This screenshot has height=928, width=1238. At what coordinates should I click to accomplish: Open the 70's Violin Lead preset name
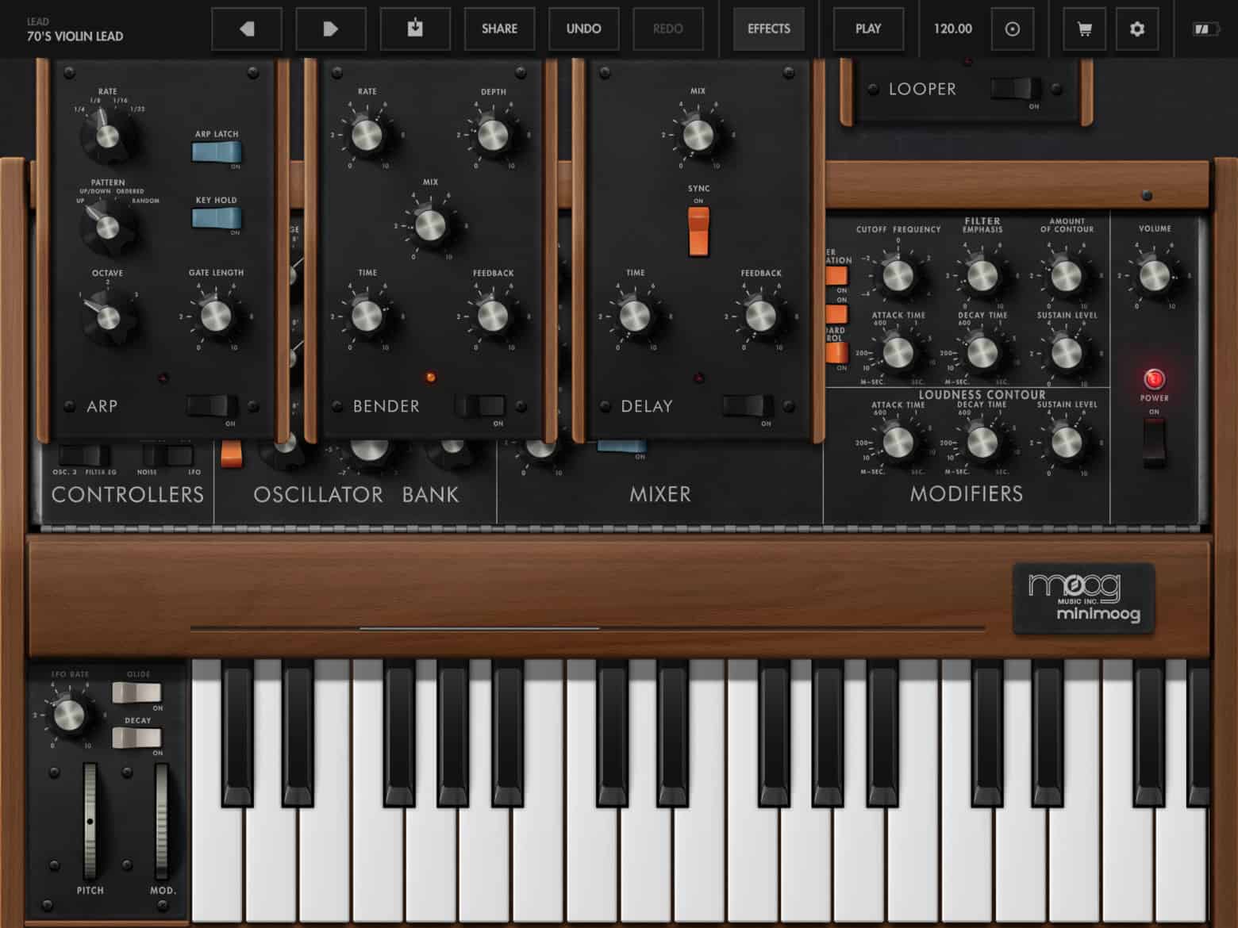pyautogui.click(x=72, y=36)
